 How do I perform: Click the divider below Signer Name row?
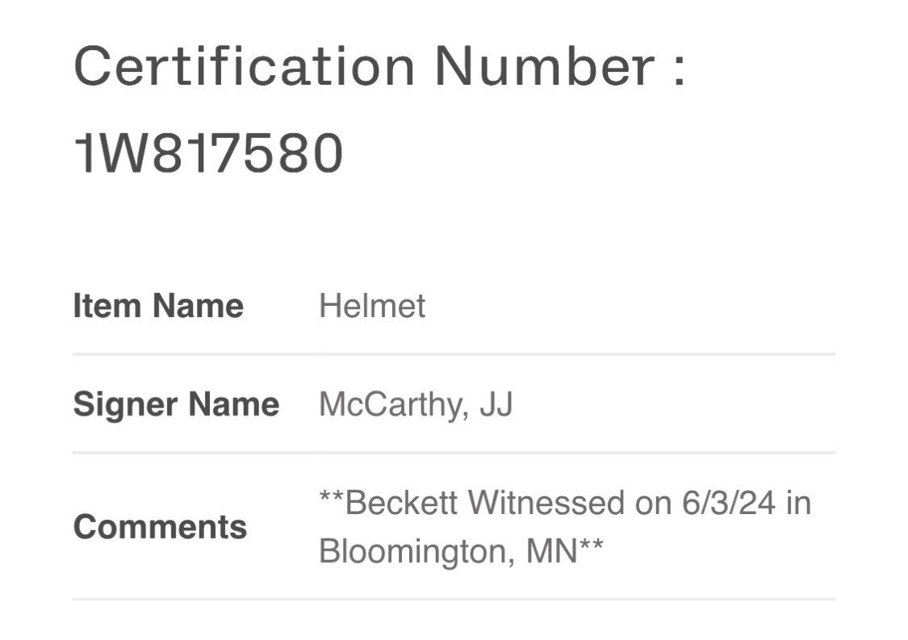pyautogui.click(x=454, y=452)
